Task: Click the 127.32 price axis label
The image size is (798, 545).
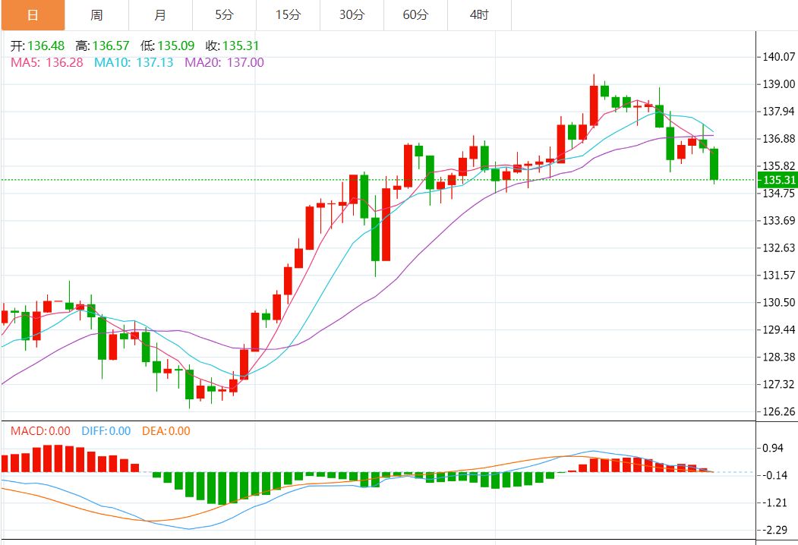Action: coord(779,384)
